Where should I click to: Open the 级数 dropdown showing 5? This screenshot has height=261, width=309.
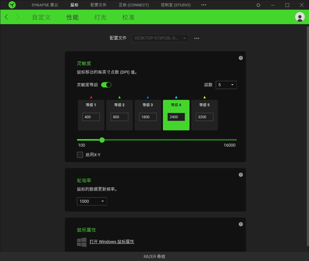coord(226,85)
